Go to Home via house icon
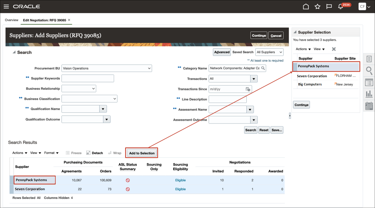The width and height of the screenshot is (375, 208). click(306, 6)
